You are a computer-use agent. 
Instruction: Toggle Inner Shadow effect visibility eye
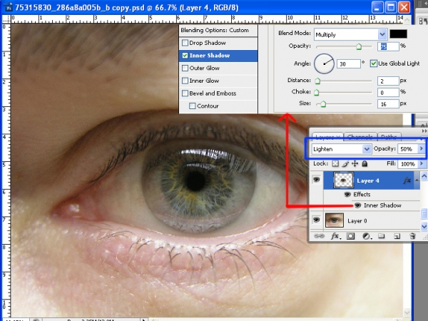point(358,205)
